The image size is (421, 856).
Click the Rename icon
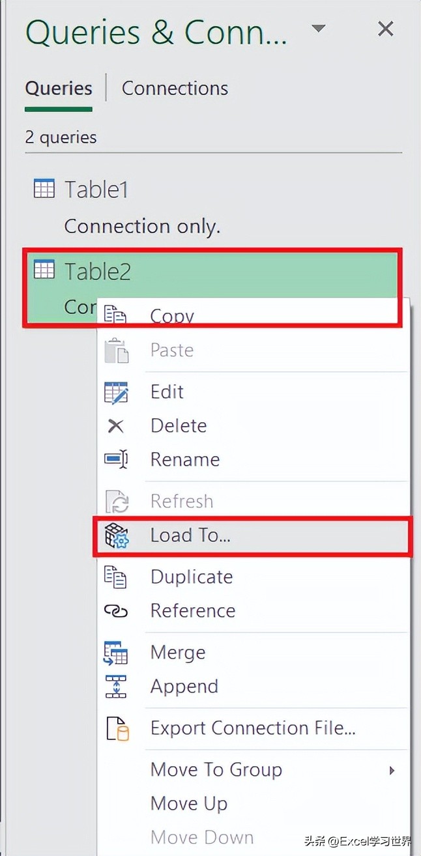[x=116, y=459]
